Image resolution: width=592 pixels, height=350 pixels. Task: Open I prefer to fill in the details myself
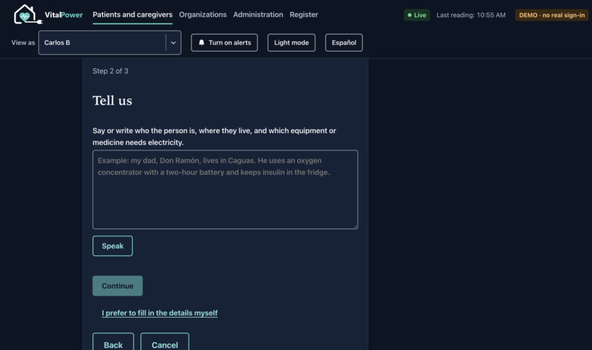(159, 313)
